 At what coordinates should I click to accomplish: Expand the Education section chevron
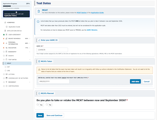point(30,48)
